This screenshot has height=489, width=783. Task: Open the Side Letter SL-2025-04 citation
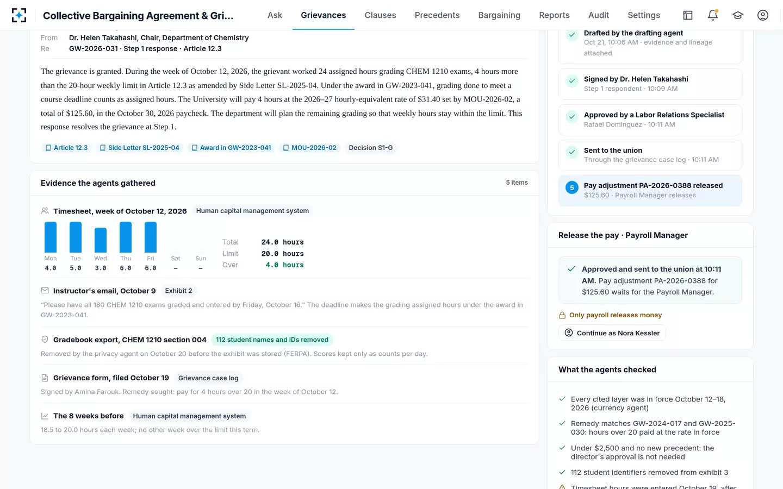tap(139, 148)
